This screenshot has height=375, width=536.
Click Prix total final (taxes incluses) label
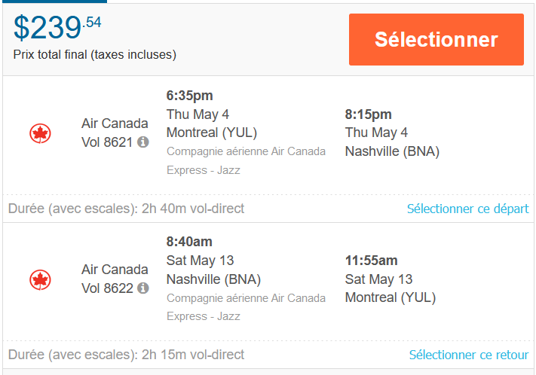pos(95,55)
